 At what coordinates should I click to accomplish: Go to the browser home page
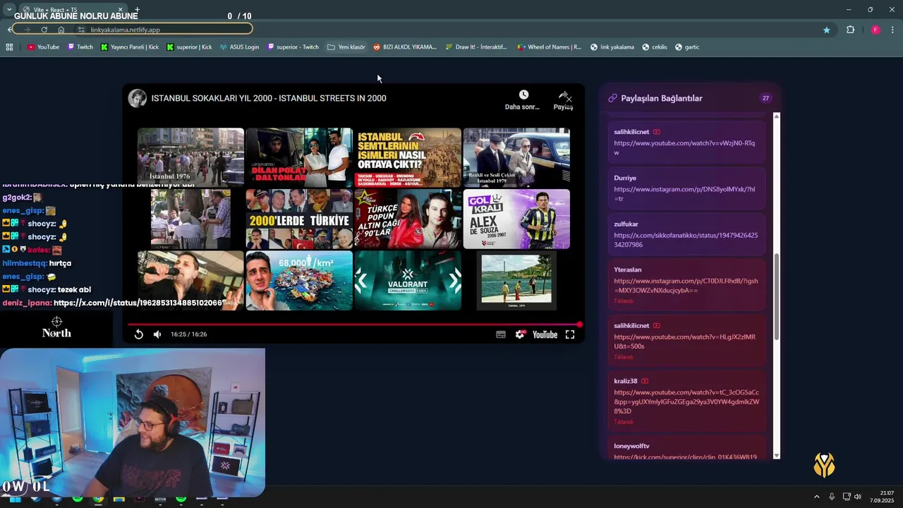[x=61, y=30]
